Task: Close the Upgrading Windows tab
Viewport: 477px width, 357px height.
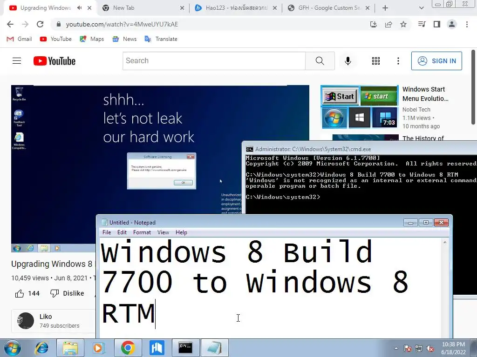Action: coord(89,8)
